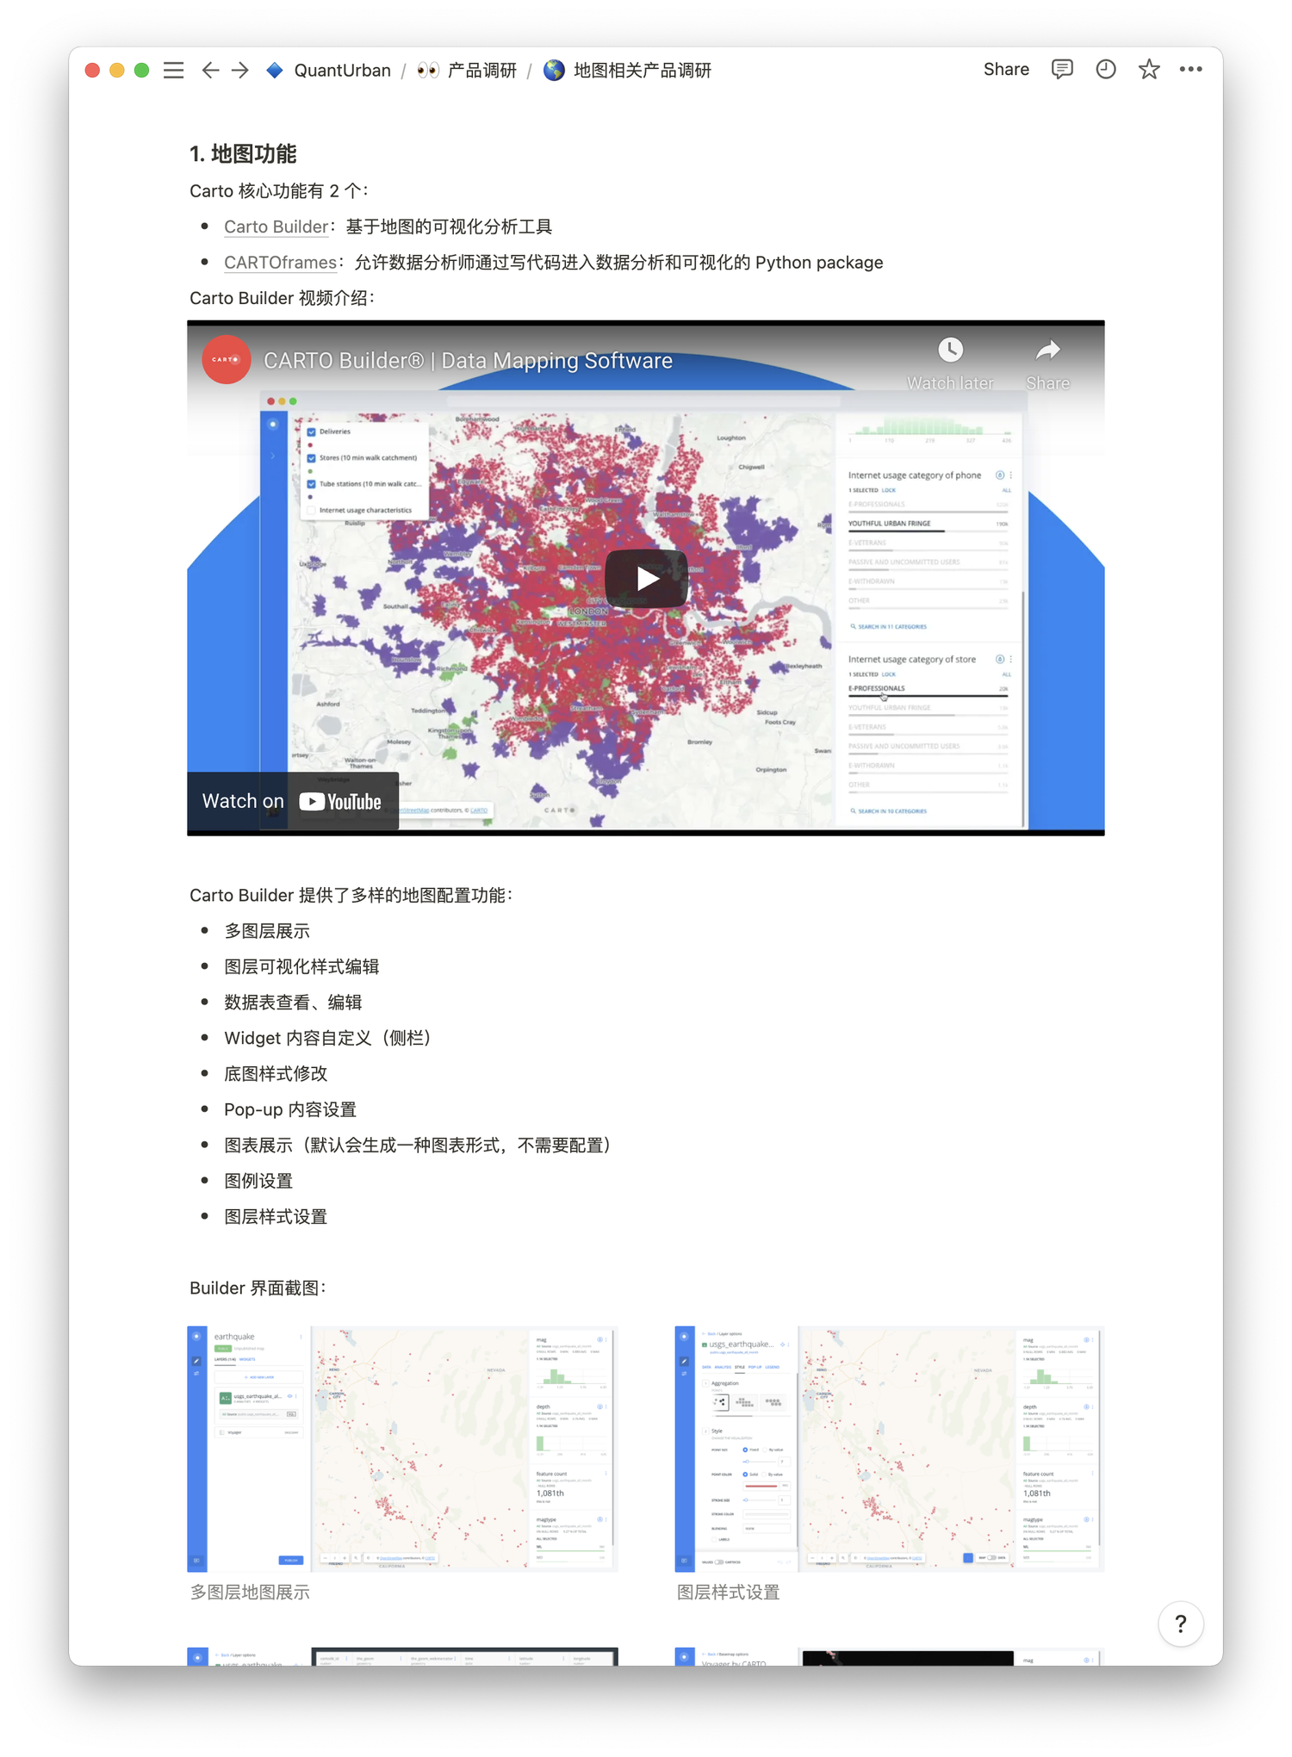Click the Share button in top bar

tap(1006, 69)
